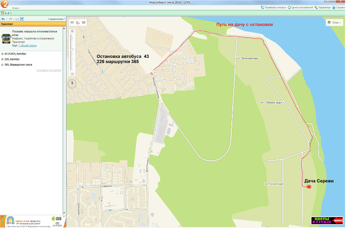Click the printer icon in quick toolbar
The image size is (346, 228).
7,13
